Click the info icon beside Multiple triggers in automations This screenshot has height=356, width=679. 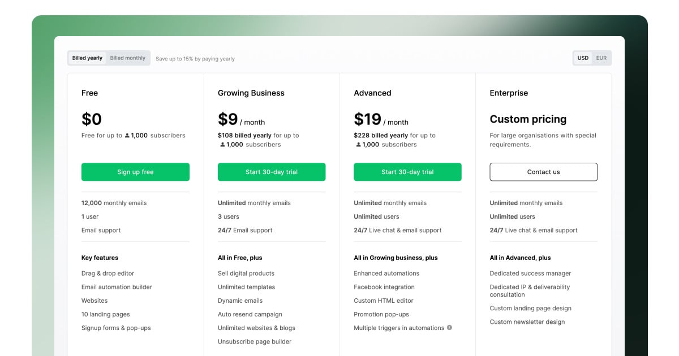(x=449, y=328)
